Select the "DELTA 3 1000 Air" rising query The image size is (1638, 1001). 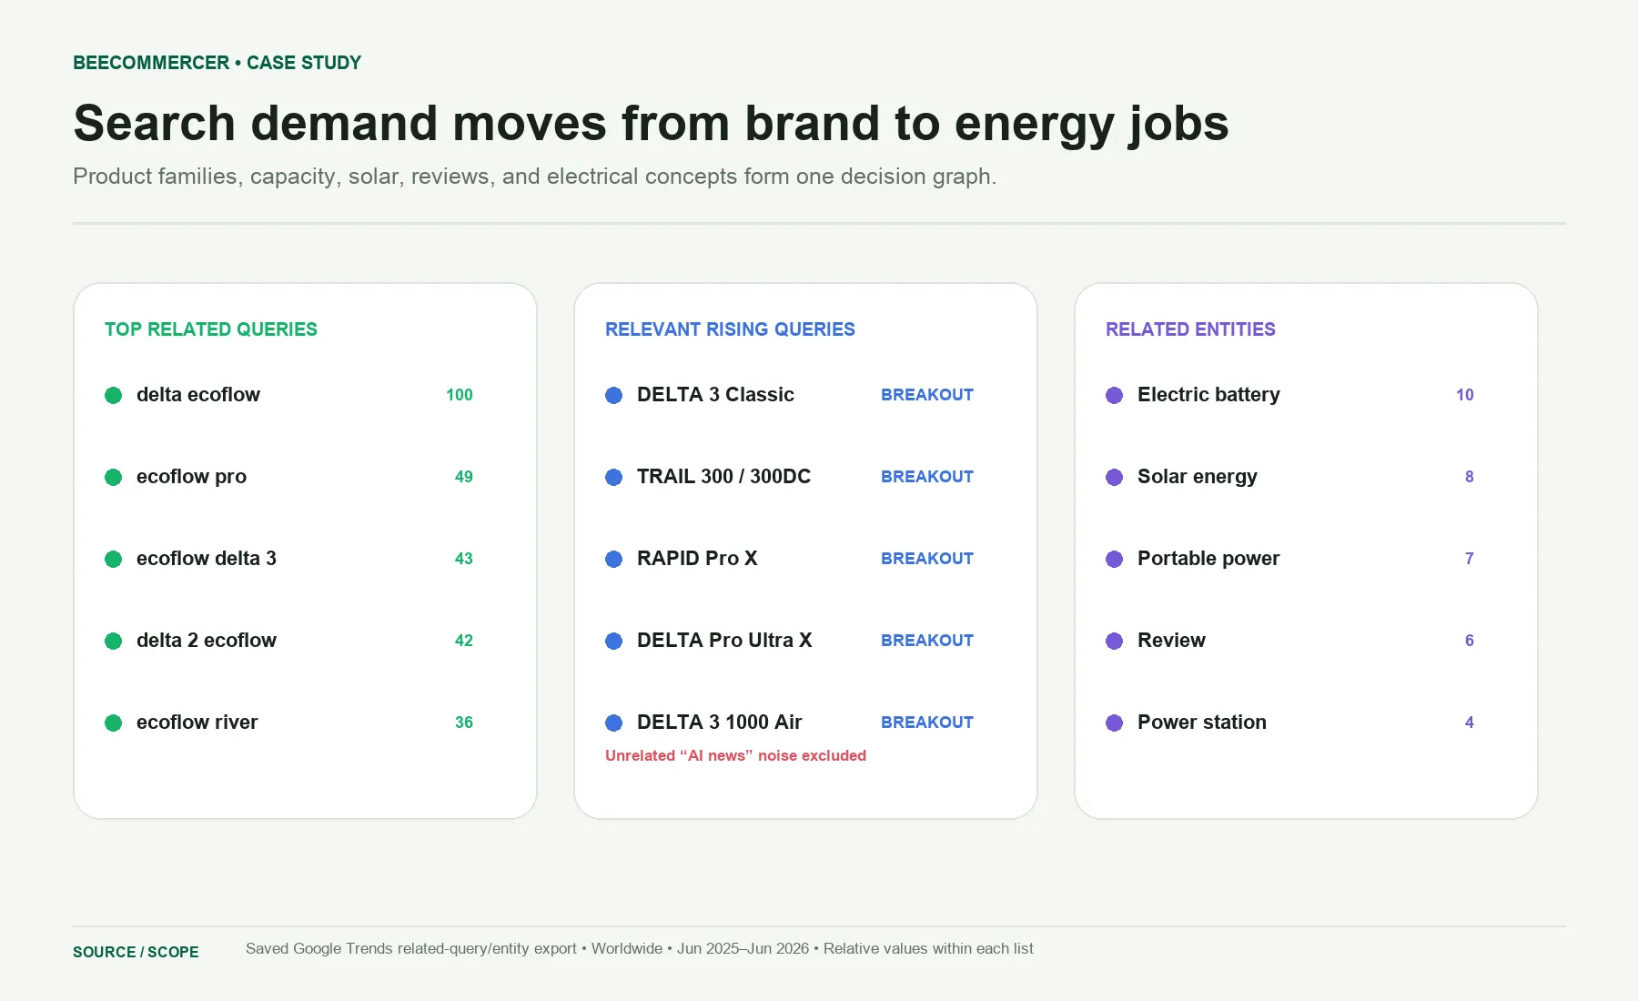720,723
